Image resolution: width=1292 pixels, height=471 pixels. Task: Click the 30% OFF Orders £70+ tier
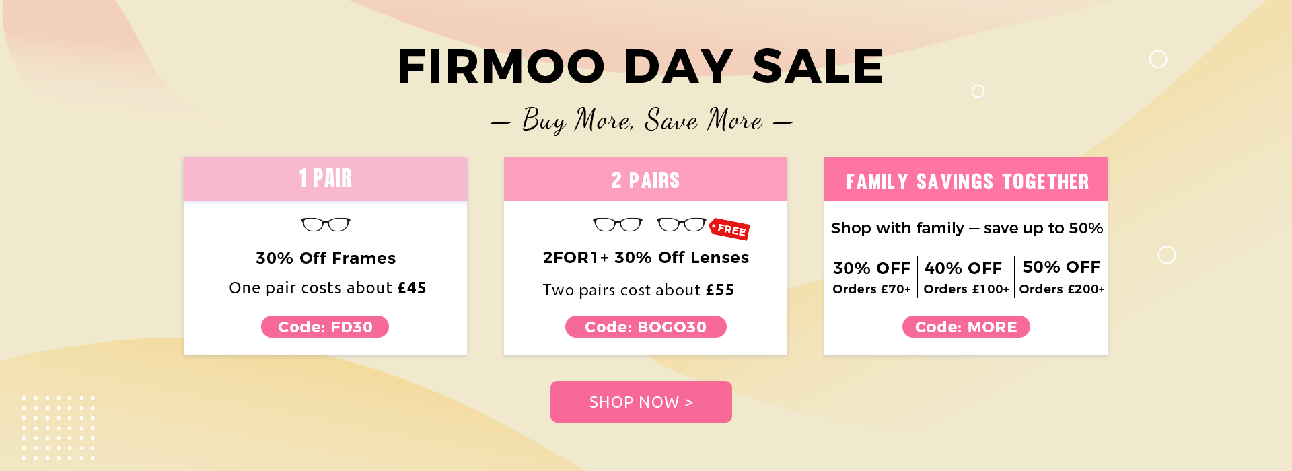coord(871,277)
